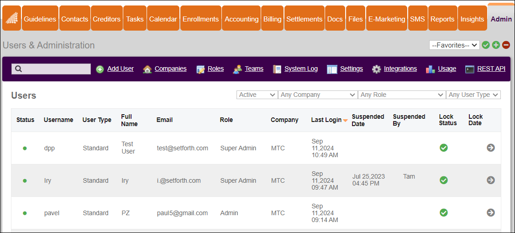Go to the Creditors tab

coord(106,19)
